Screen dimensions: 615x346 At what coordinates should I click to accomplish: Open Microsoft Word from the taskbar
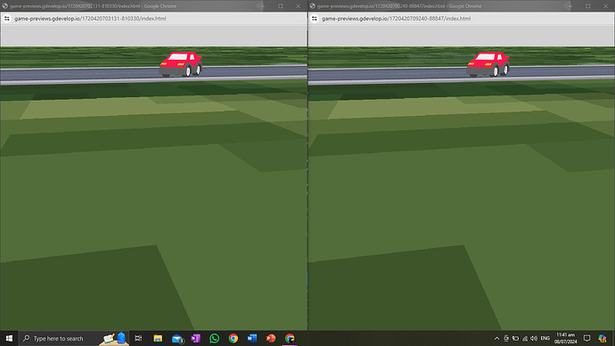point(252,338)
